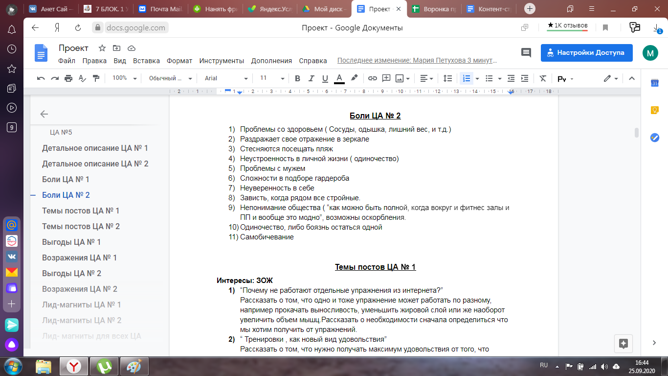Viewport: 668px width, 376px height.
Task: Collapse the outline with back arrow
Action: pos(44,114)
